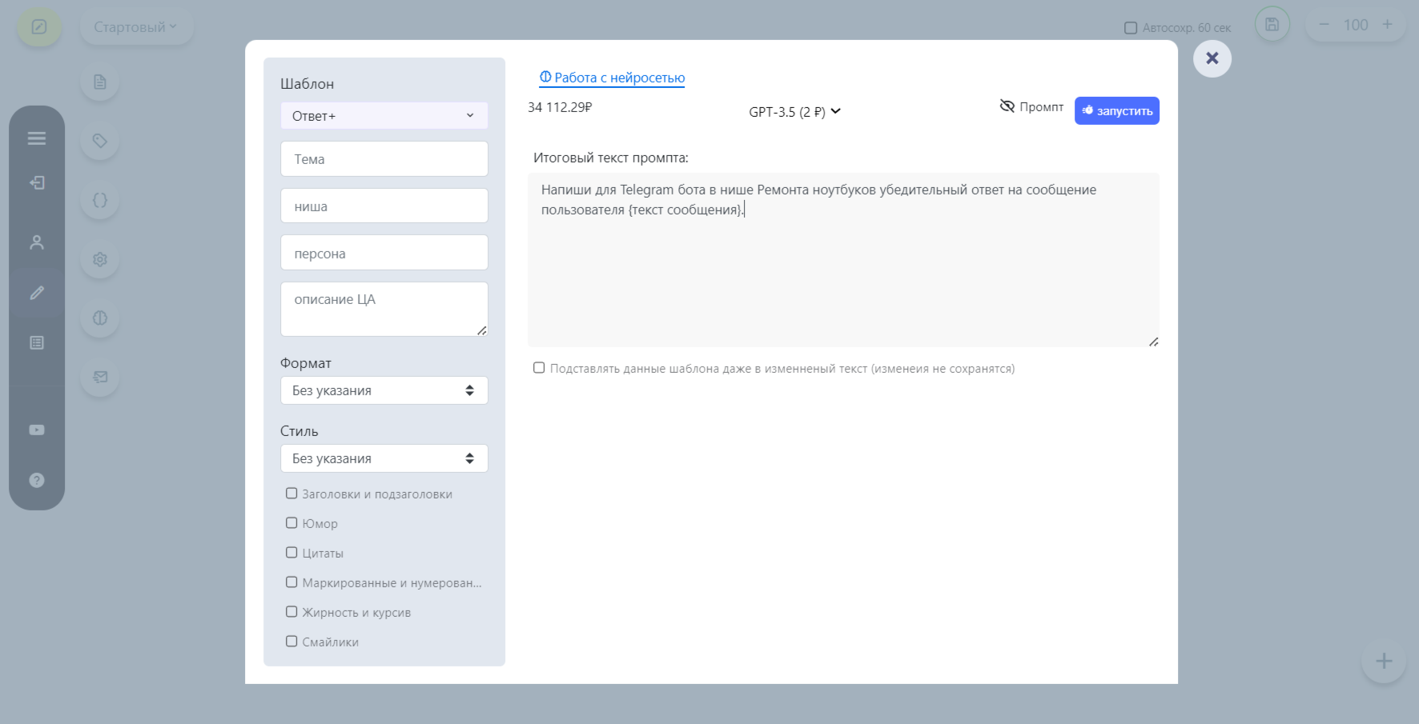Click the tag icon in the round toolbar
Viewport: 1419px width, 724px height.
click(100, 141)
